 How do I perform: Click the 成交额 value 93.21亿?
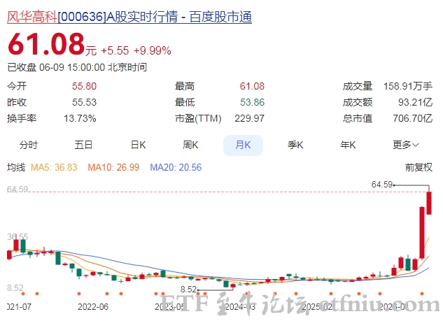pos(415,102)
